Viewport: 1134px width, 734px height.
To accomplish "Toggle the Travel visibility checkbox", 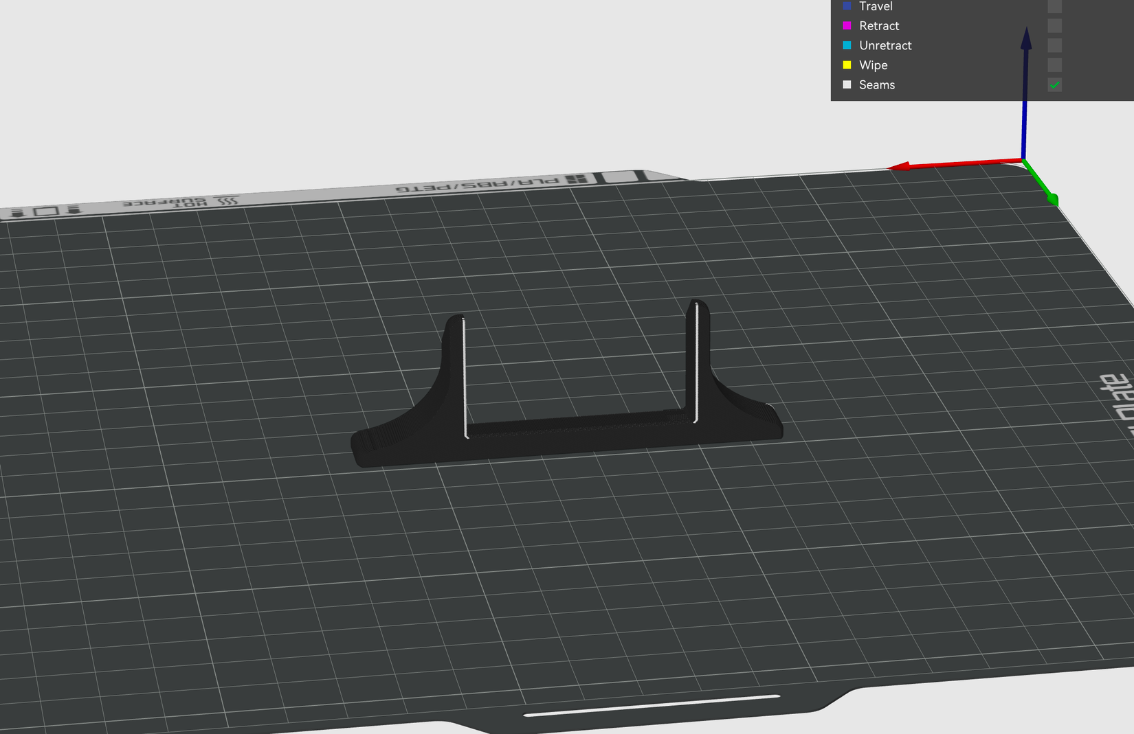I will pyautogui.click(x=1054, y=6).
